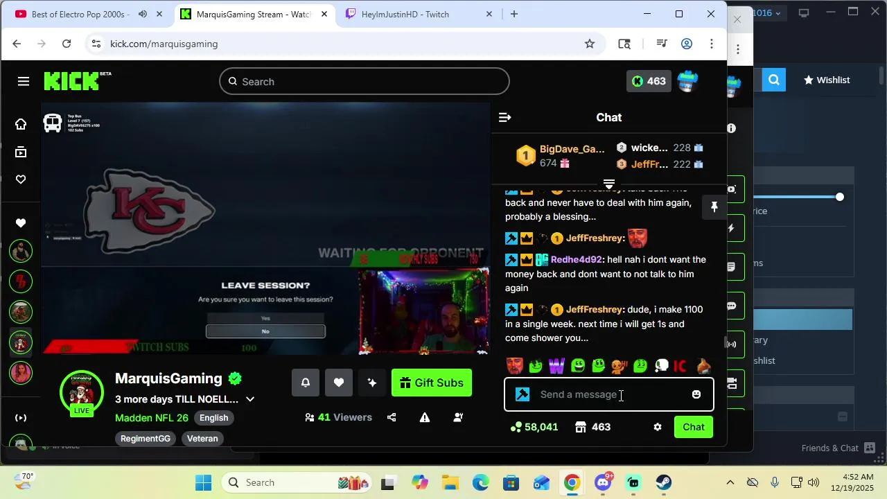Switch to Best of Electro Pop 2000s tab
887x499 pixels.
[80, 14]
